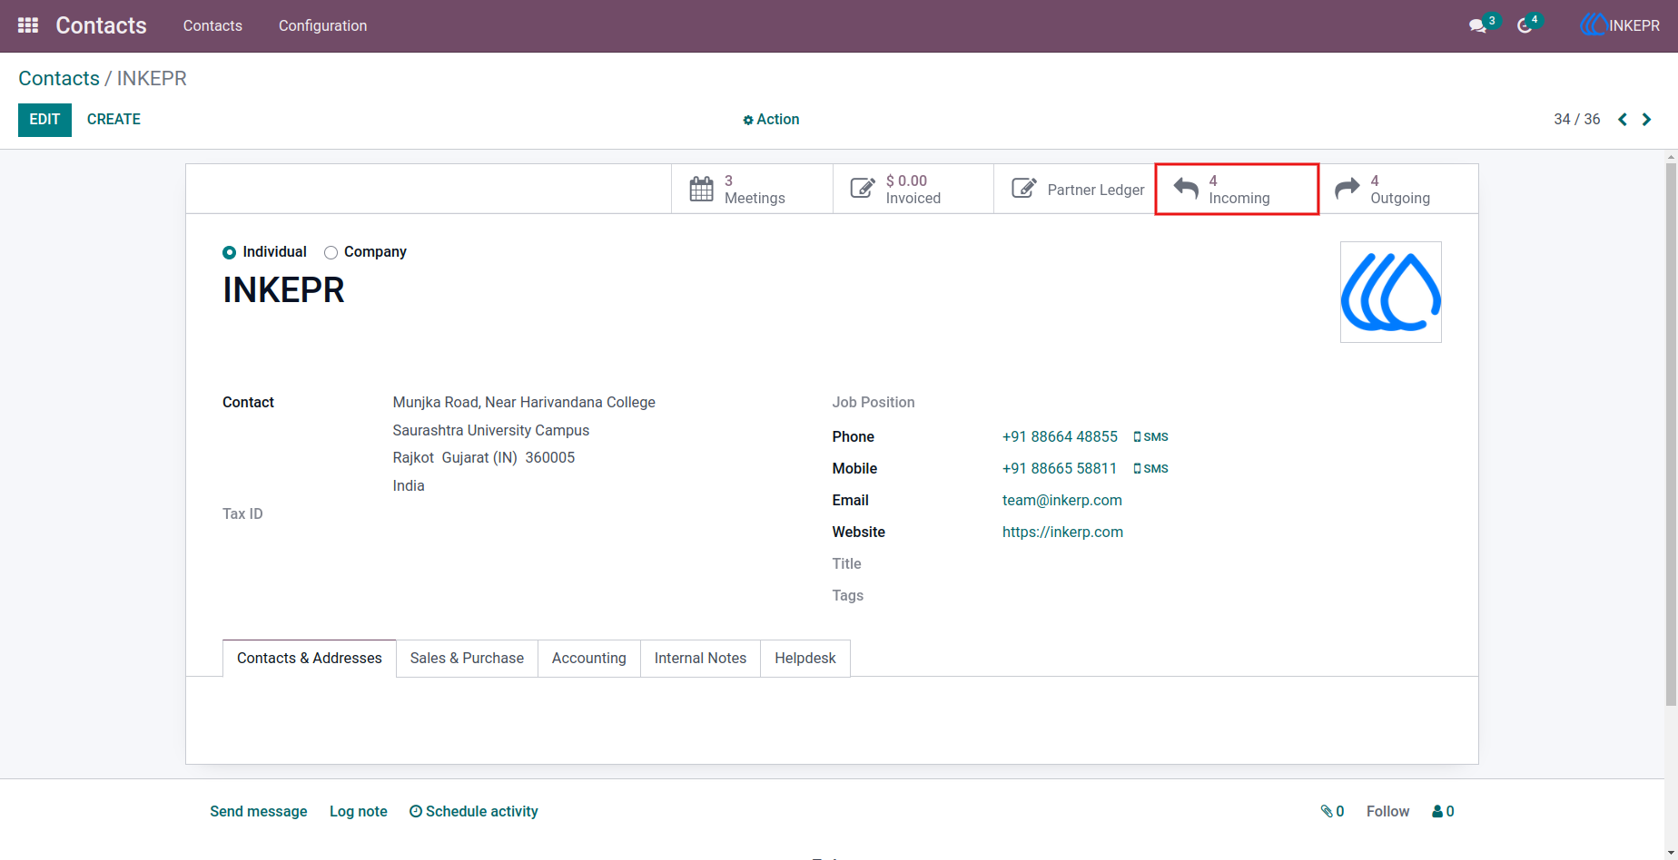The width and height of the screenshot is (1678, 860).
Task: Open the https://inkerp.com website link
Action: 1062,533
